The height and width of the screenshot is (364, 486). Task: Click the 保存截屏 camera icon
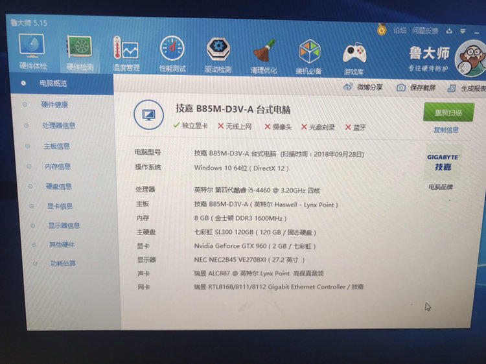(400, 87)
